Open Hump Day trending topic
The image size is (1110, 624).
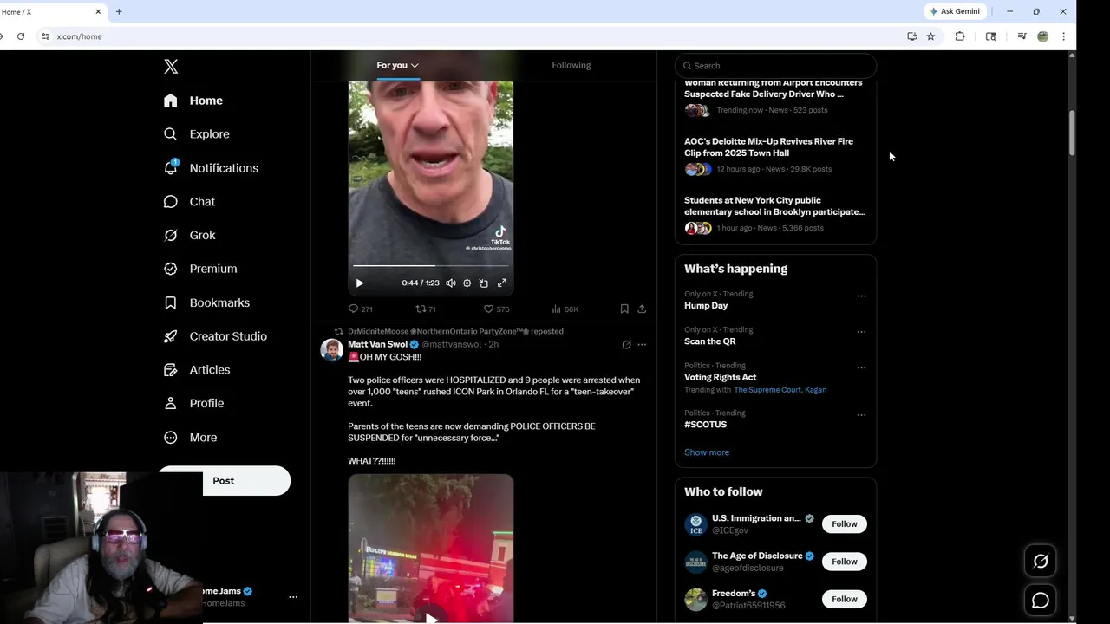[x=706, y=306]
